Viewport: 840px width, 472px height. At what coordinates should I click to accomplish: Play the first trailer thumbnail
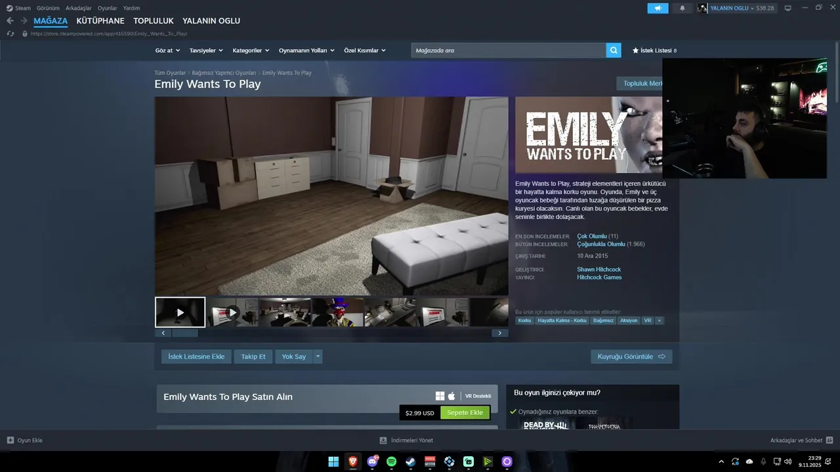[x=180, y=312]
